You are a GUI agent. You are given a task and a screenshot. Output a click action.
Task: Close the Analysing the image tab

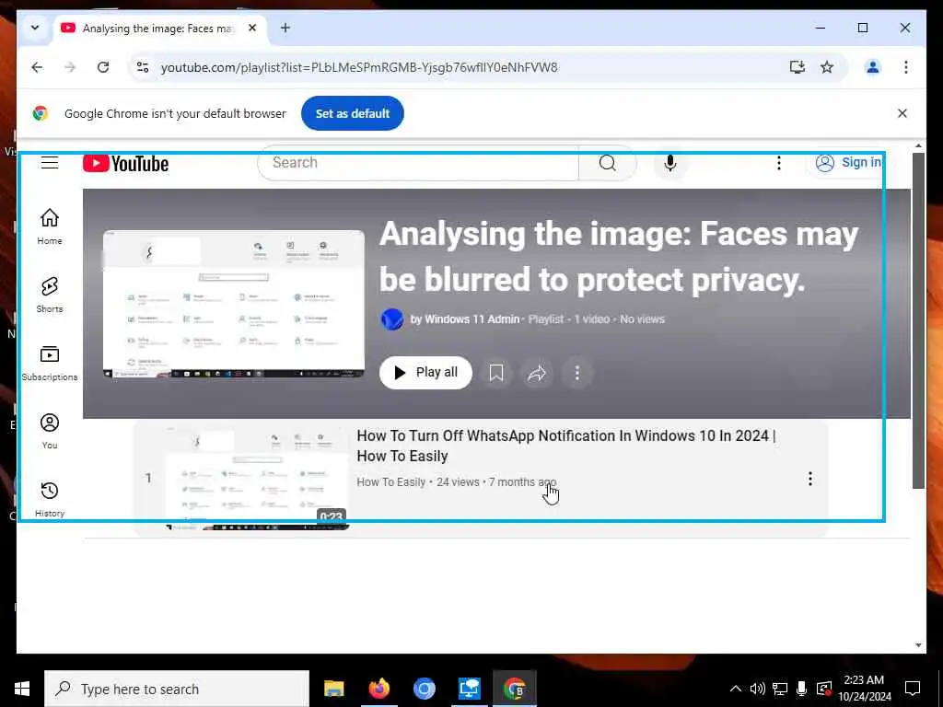(252, 28)
